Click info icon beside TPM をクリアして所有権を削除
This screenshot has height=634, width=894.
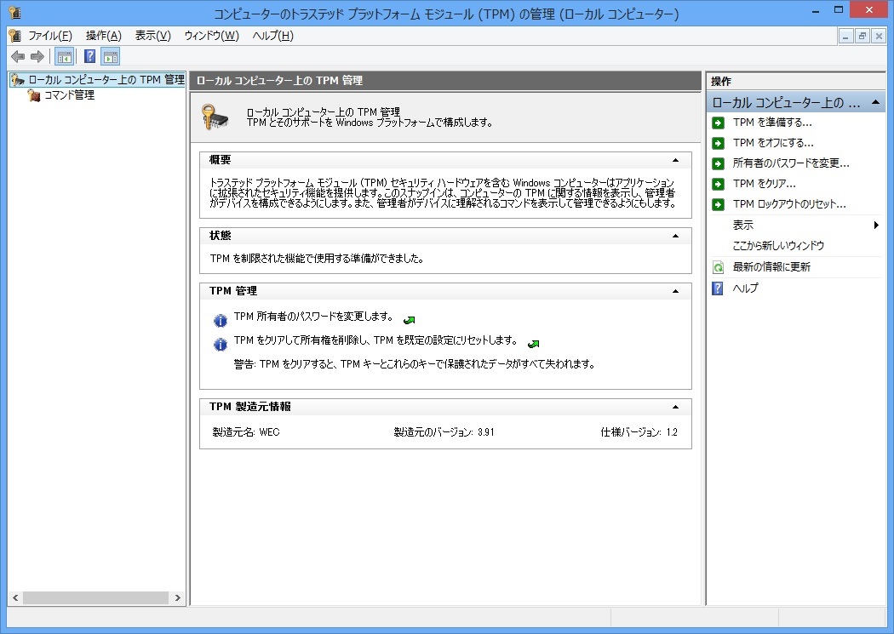click(220, 345)
